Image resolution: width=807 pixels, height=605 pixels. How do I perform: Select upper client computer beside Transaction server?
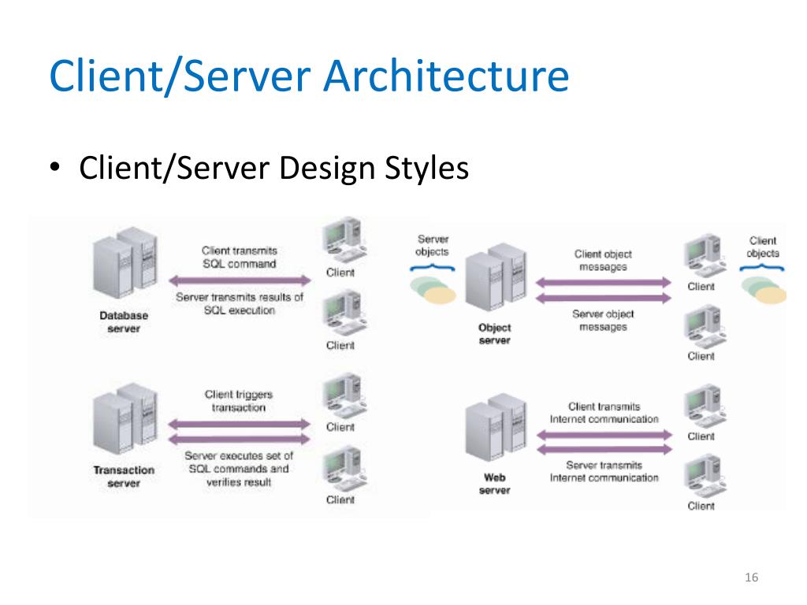pos(344,396)
